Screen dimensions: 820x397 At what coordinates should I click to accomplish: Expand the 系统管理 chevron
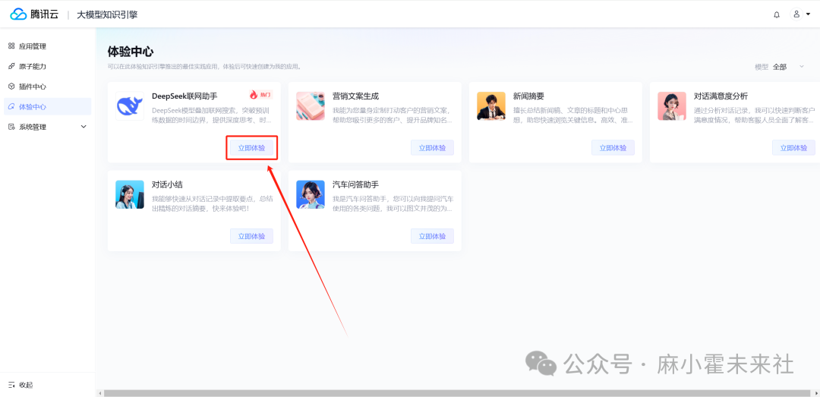84,127
